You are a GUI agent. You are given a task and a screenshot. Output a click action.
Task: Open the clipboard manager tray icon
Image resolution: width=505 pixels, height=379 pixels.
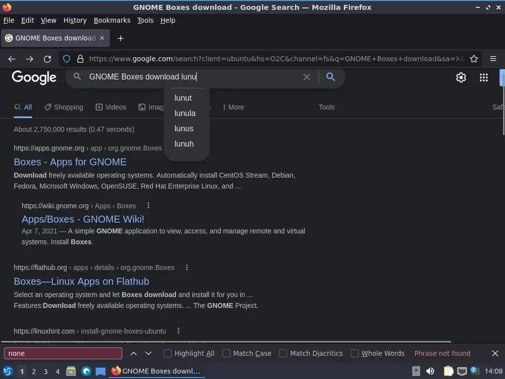click(x=448, y=371)
